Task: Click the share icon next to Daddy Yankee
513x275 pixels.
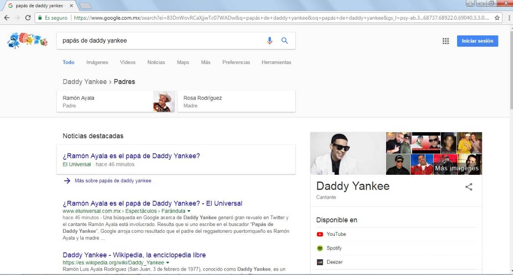Action: pyautogui.click(x=469, y=186)
